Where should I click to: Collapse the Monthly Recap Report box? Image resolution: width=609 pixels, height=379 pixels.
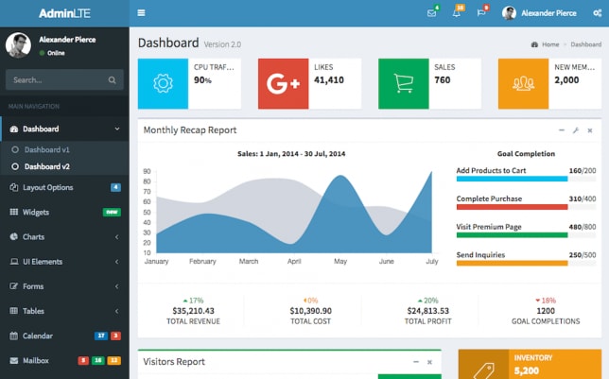coord(562,130)
